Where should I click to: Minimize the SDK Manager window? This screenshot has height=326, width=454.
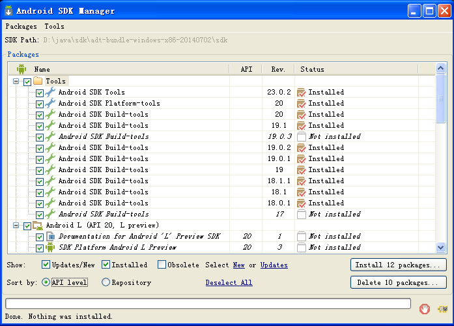click(x=414, y=11)
